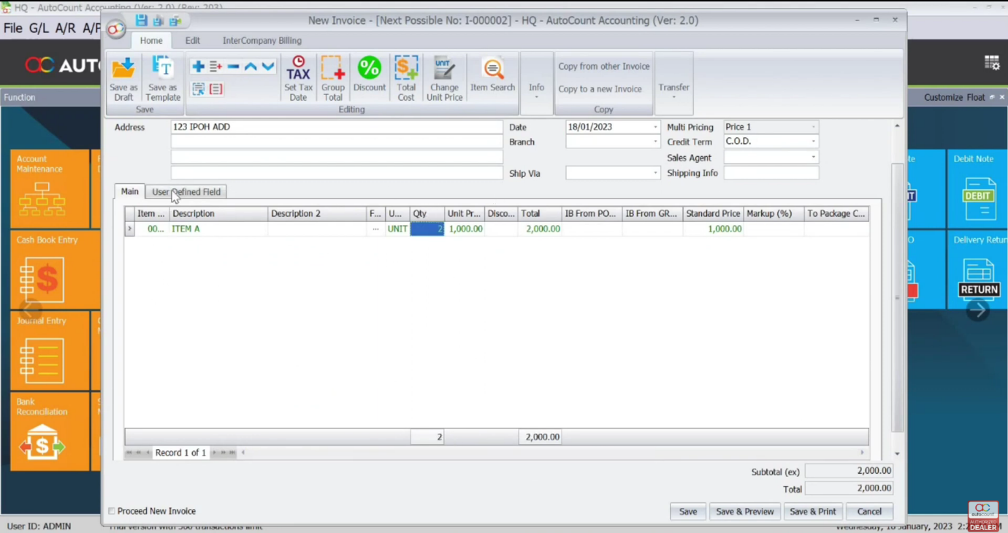Screen dimensions: 1008x533
Task: Click the Save as Draft icon
Action: (x=123, y=69)
